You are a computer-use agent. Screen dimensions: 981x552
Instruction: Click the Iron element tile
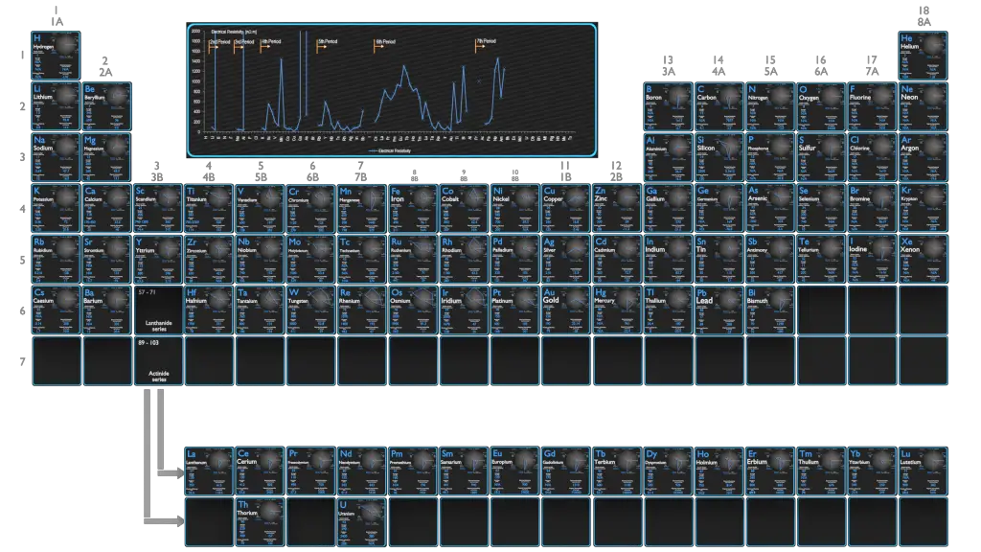[412, 208]
